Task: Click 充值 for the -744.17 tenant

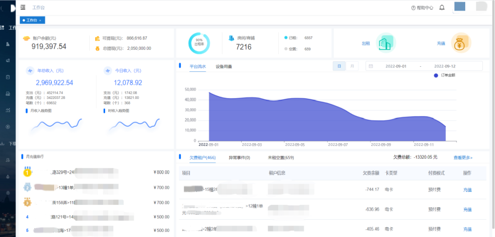Action: pos(467,190)
